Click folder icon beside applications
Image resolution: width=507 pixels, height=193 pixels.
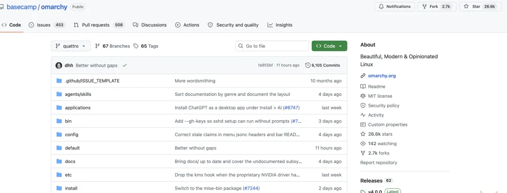coord(59,108)
